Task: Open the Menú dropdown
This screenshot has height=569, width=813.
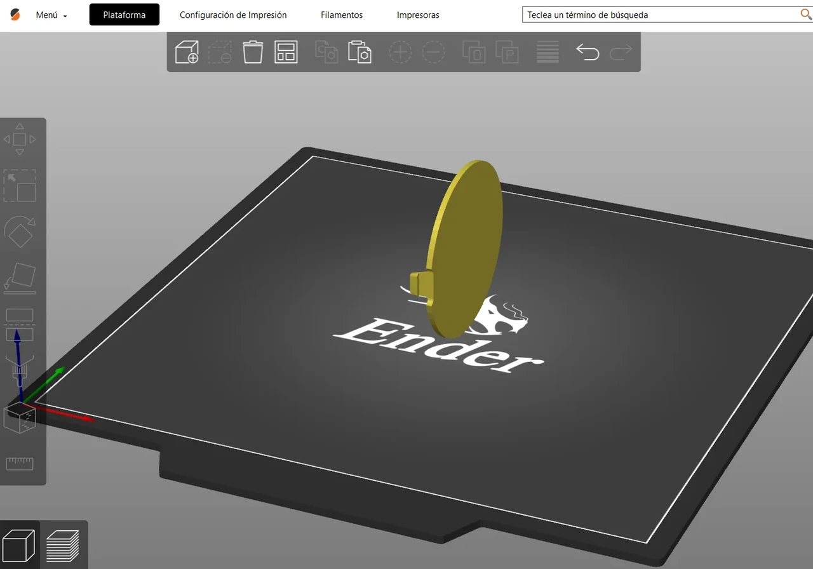Action: 51,15
